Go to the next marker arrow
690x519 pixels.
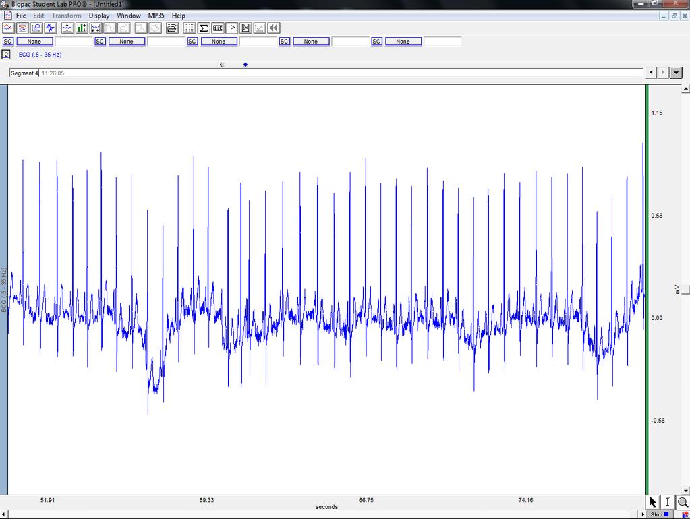pos(663,73)
